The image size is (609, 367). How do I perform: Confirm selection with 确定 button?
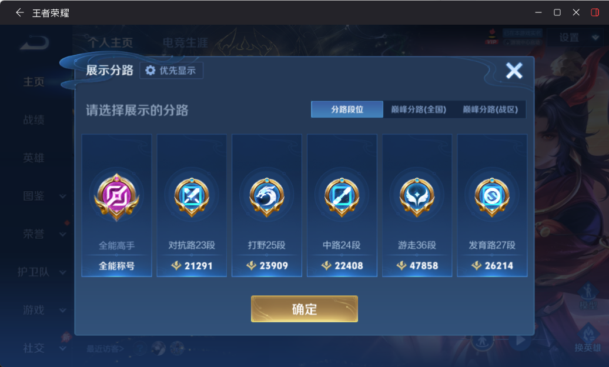304,309
